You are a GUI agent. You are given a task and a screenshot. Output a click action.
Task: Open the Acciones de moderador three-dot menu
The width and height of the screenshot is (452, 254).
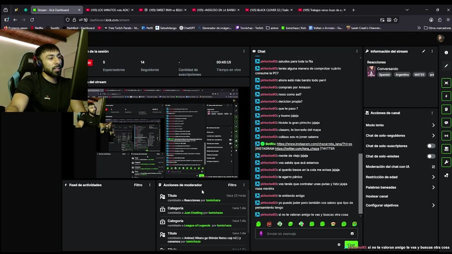point(244,185)
